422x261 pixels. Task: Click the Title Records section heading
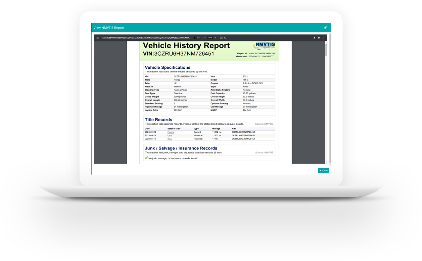[158, 120]
